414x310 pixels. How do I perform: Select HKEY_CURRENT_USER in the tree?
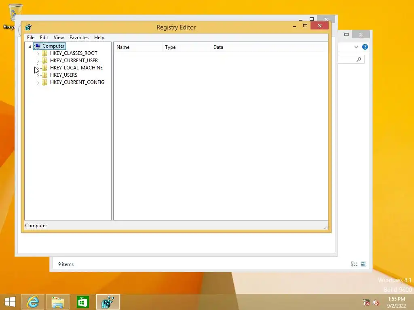74,61
